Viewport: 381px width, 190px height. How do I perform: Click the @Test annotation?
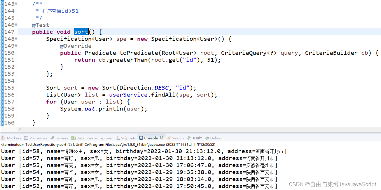tap(41, 25)
